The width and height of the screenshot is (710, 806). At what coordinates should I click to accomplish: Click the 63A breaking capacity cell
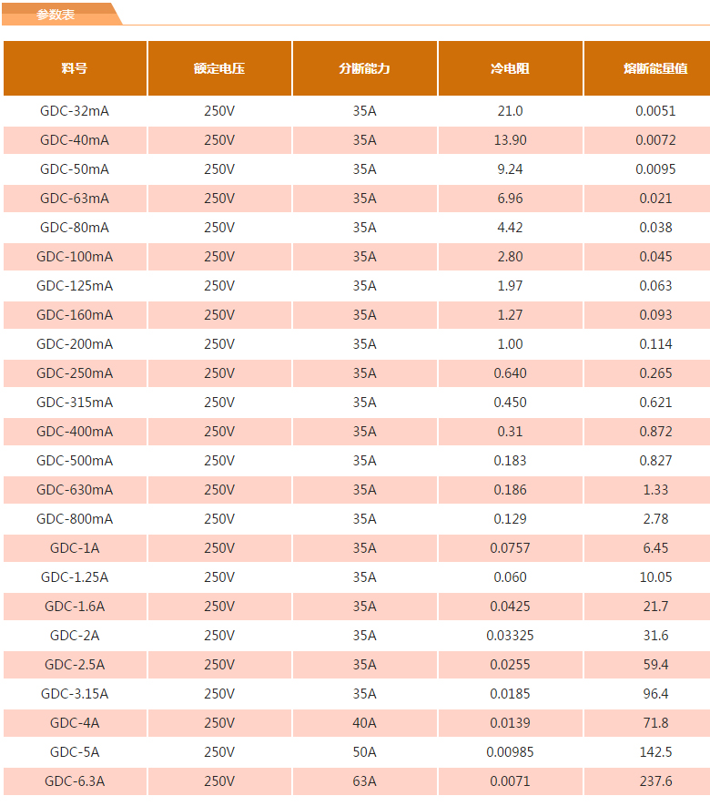click(364, 781)
